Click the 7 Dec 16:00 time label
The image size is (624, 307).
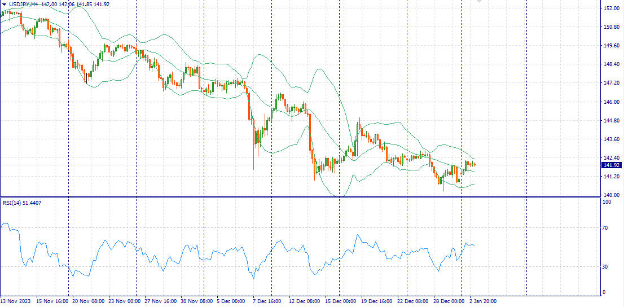pos(268,301)
